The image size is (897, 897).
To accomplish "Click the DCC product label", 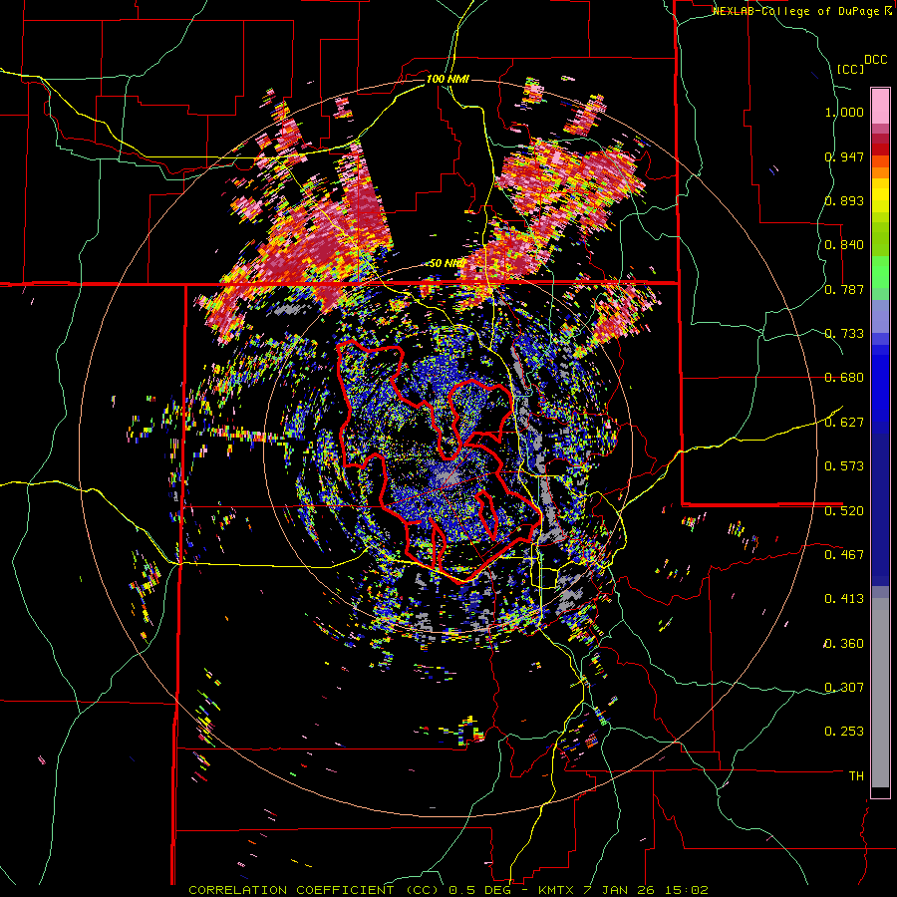I will coord(876,60).
